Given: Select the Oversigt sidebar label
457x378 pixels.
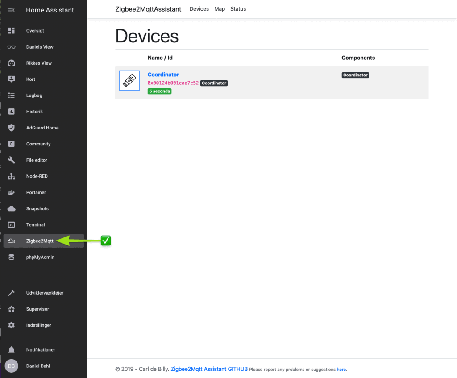Looking at the screenshot, I should pyautogui.click(x=35, y=31).
